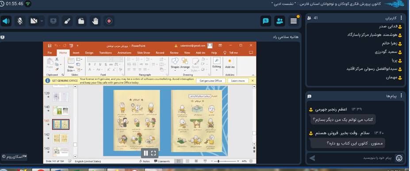Show the users panel icon
The width and height of the screenshot is (410, 171).
[x=280, y=21]
